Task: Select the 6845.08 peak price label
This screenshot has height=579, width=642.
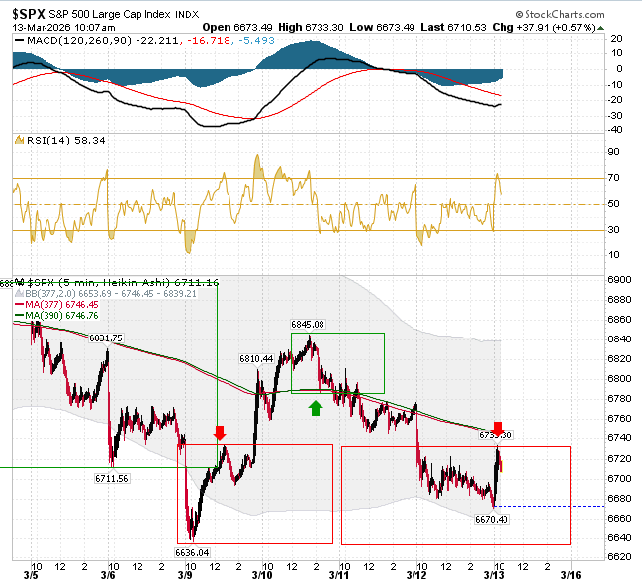Action: 308,324
